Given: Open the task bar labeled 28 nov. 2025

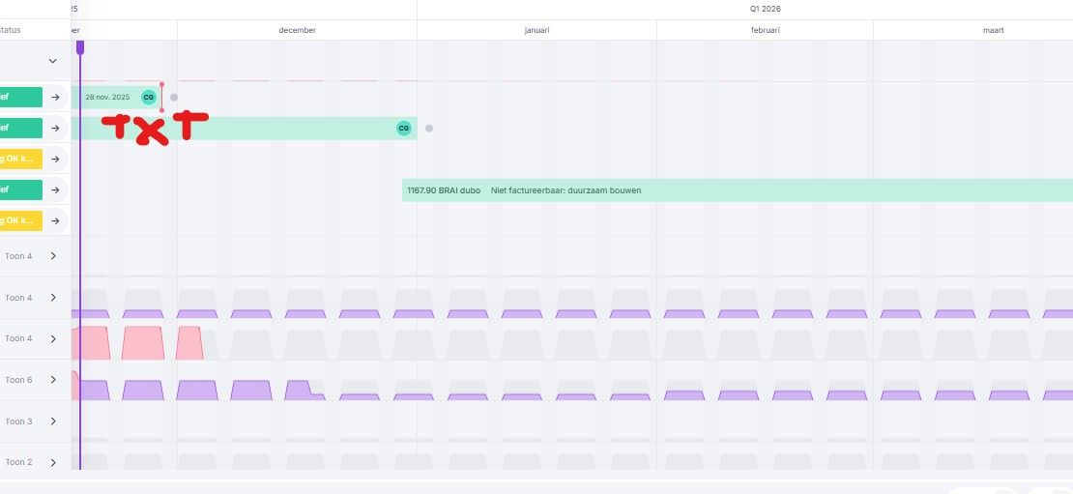Looking at the screenshot, I should tap(115, 98).
